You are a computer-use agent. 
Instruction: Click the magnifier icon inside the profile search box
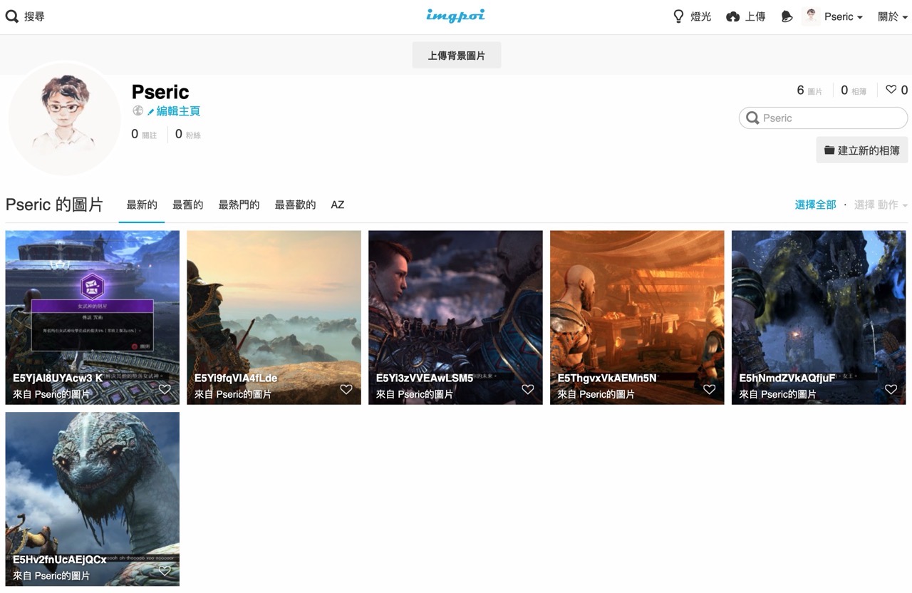click(752, 118)
